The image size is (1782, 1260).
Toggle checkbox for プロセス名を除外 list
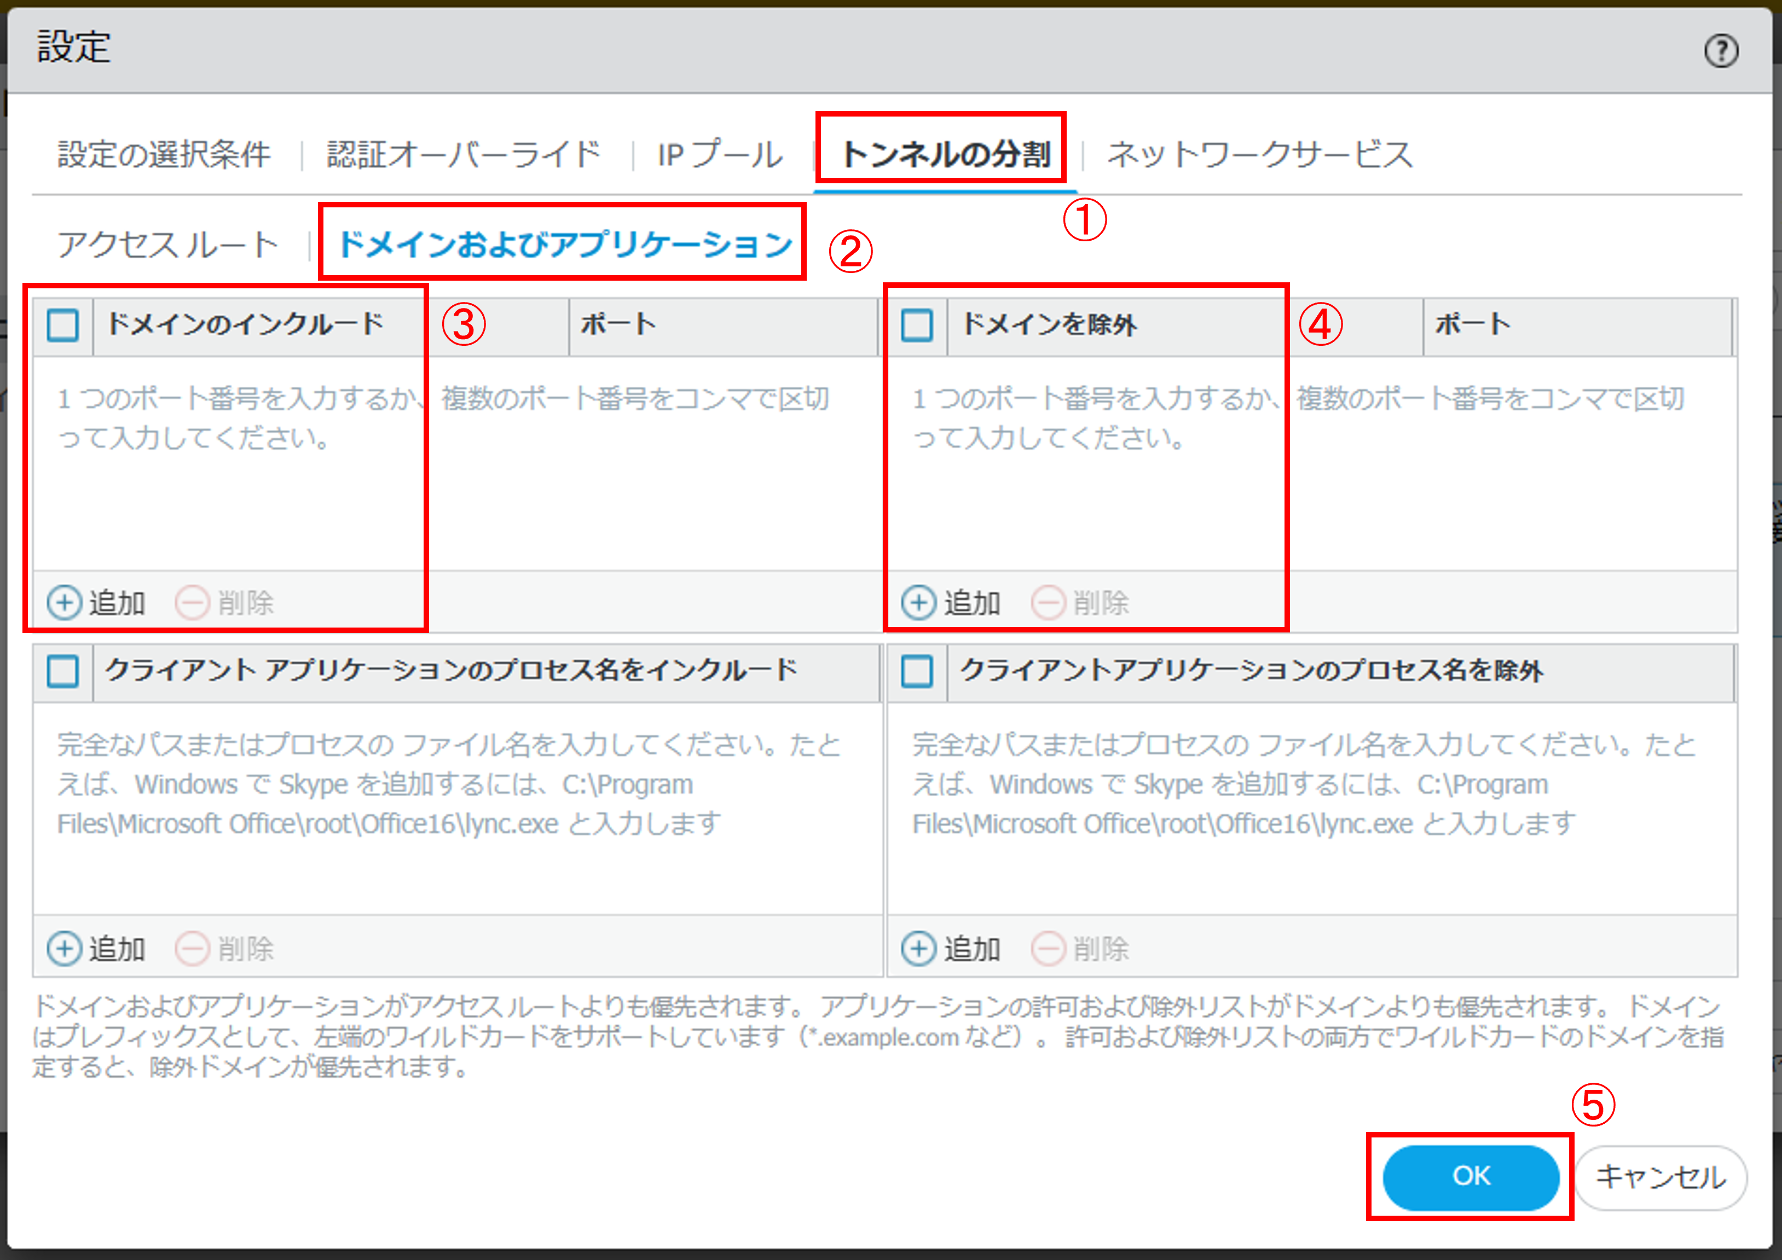point(917,670)
